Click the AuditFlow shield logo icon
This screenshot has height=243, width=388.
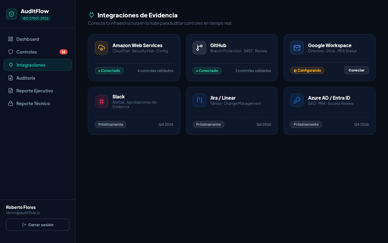[11, 14]
